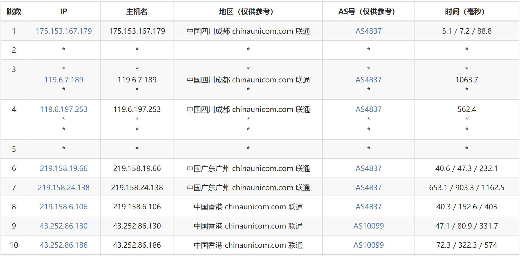Open IP link 219.158.6.106
The image size is (520, 256).
[x=64, y=207]
